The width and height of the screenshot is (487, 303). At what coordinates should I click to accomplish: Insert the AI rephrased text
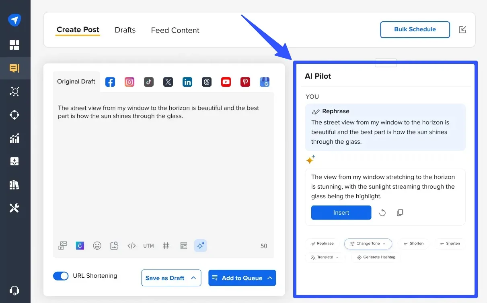(x=341, y=213)
